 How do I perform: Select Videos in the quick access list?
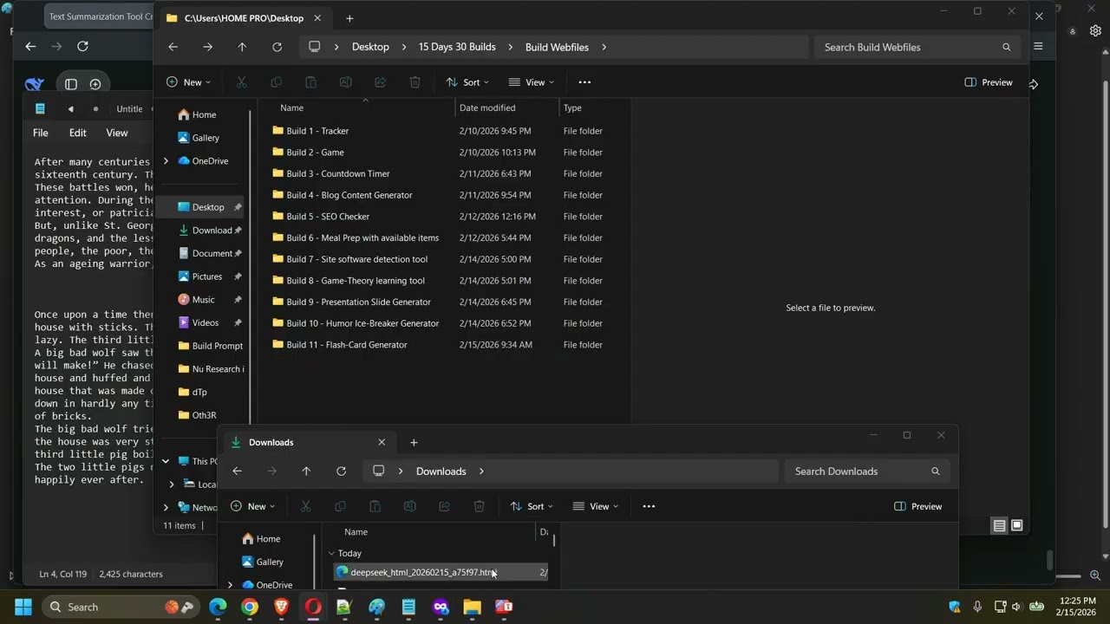[x=198, y=322]
